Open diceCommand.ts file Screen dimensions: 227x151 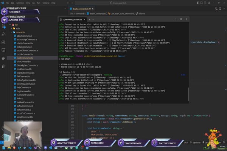tap(24, 62)
